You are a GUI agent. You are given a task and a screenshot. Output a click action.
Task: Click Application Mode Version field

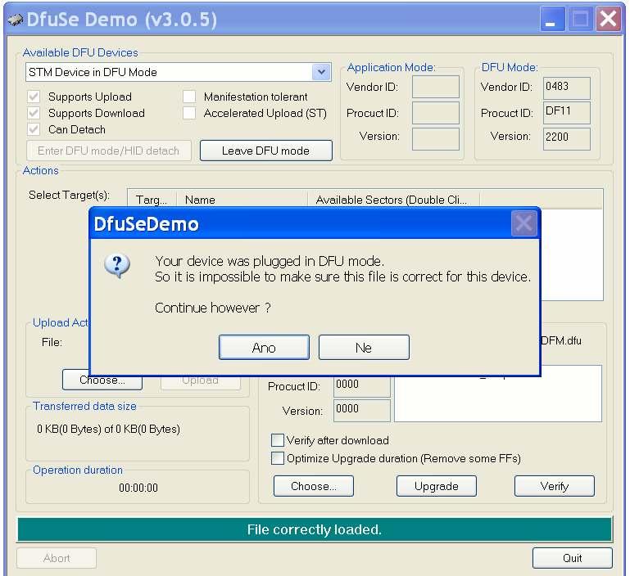[x=436, y=139]
